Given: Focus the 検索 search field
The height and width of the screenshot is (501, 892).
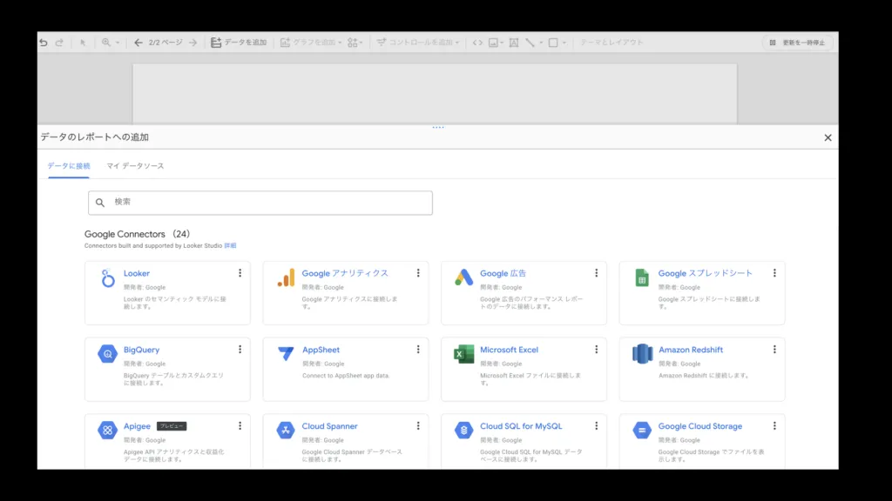Looking at the screenshot, I should 260,203.
